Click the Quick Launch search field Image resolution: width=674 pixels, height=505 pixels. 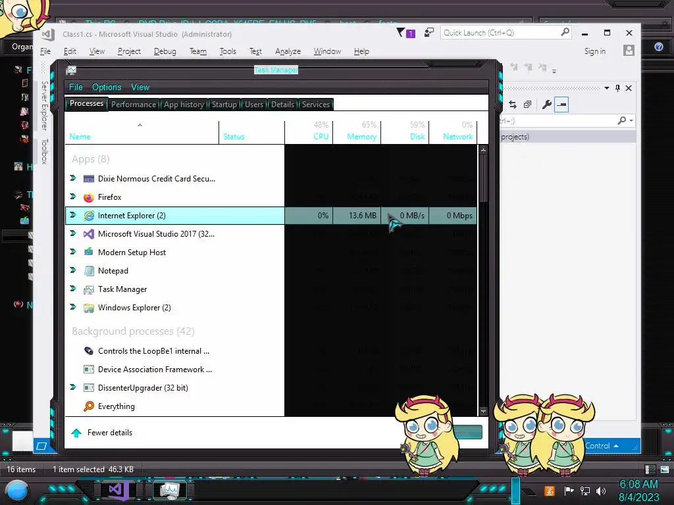tap(506, 33)
